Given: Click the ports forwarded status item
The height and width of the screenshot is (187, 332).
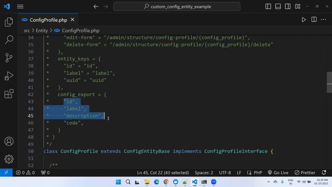Looking at the screenshot, I should (45, 172).
